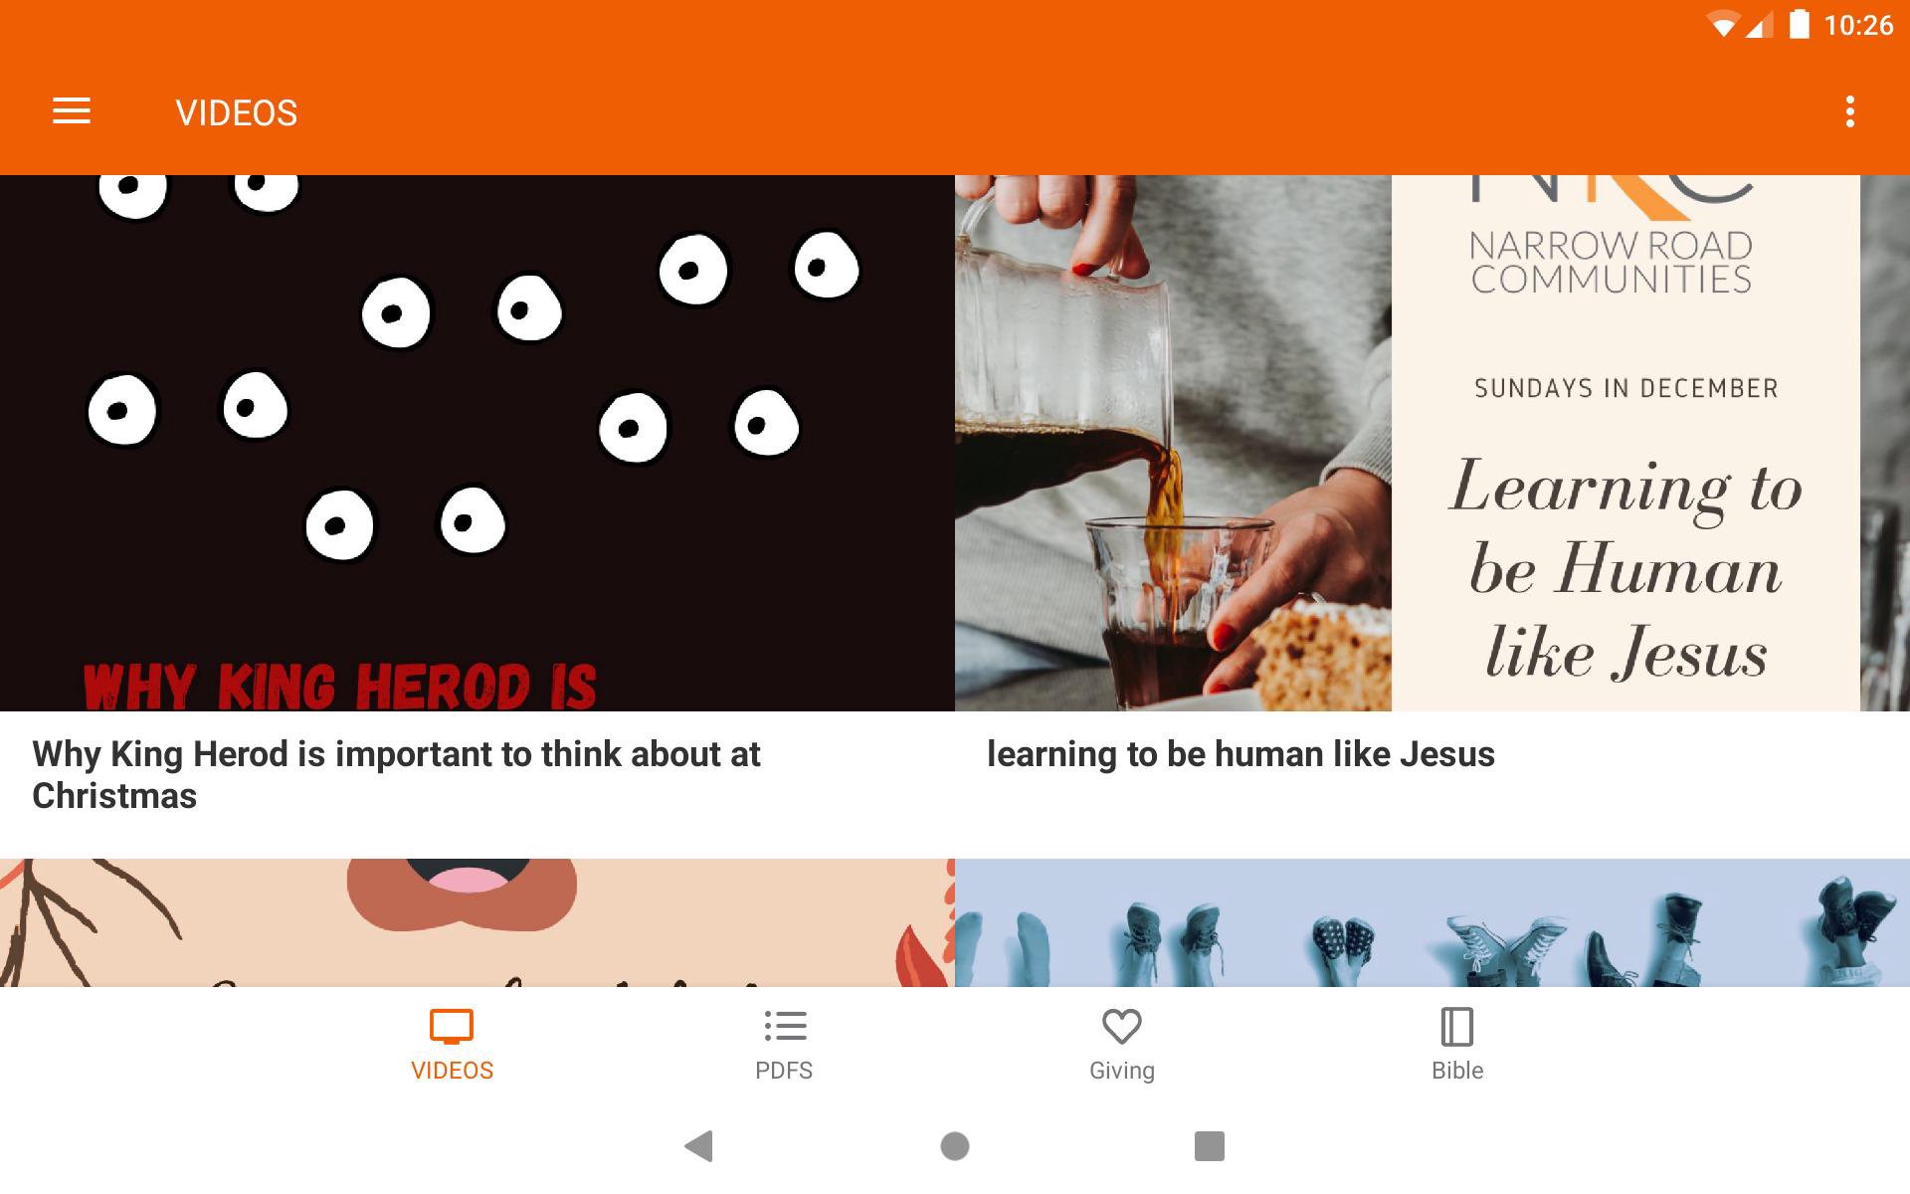Open the peach illustrated video thumbnail
The width and height of the screenshot is (1910, 1194).
[477, 922]
